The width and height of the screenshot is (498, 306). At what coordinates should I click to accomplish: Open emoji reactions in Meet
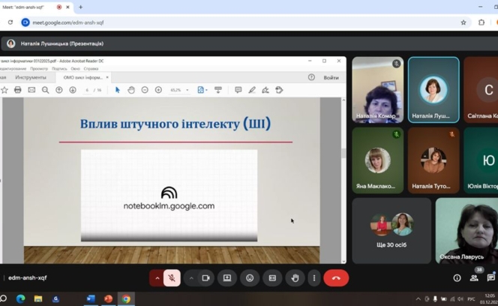[250, 278]
